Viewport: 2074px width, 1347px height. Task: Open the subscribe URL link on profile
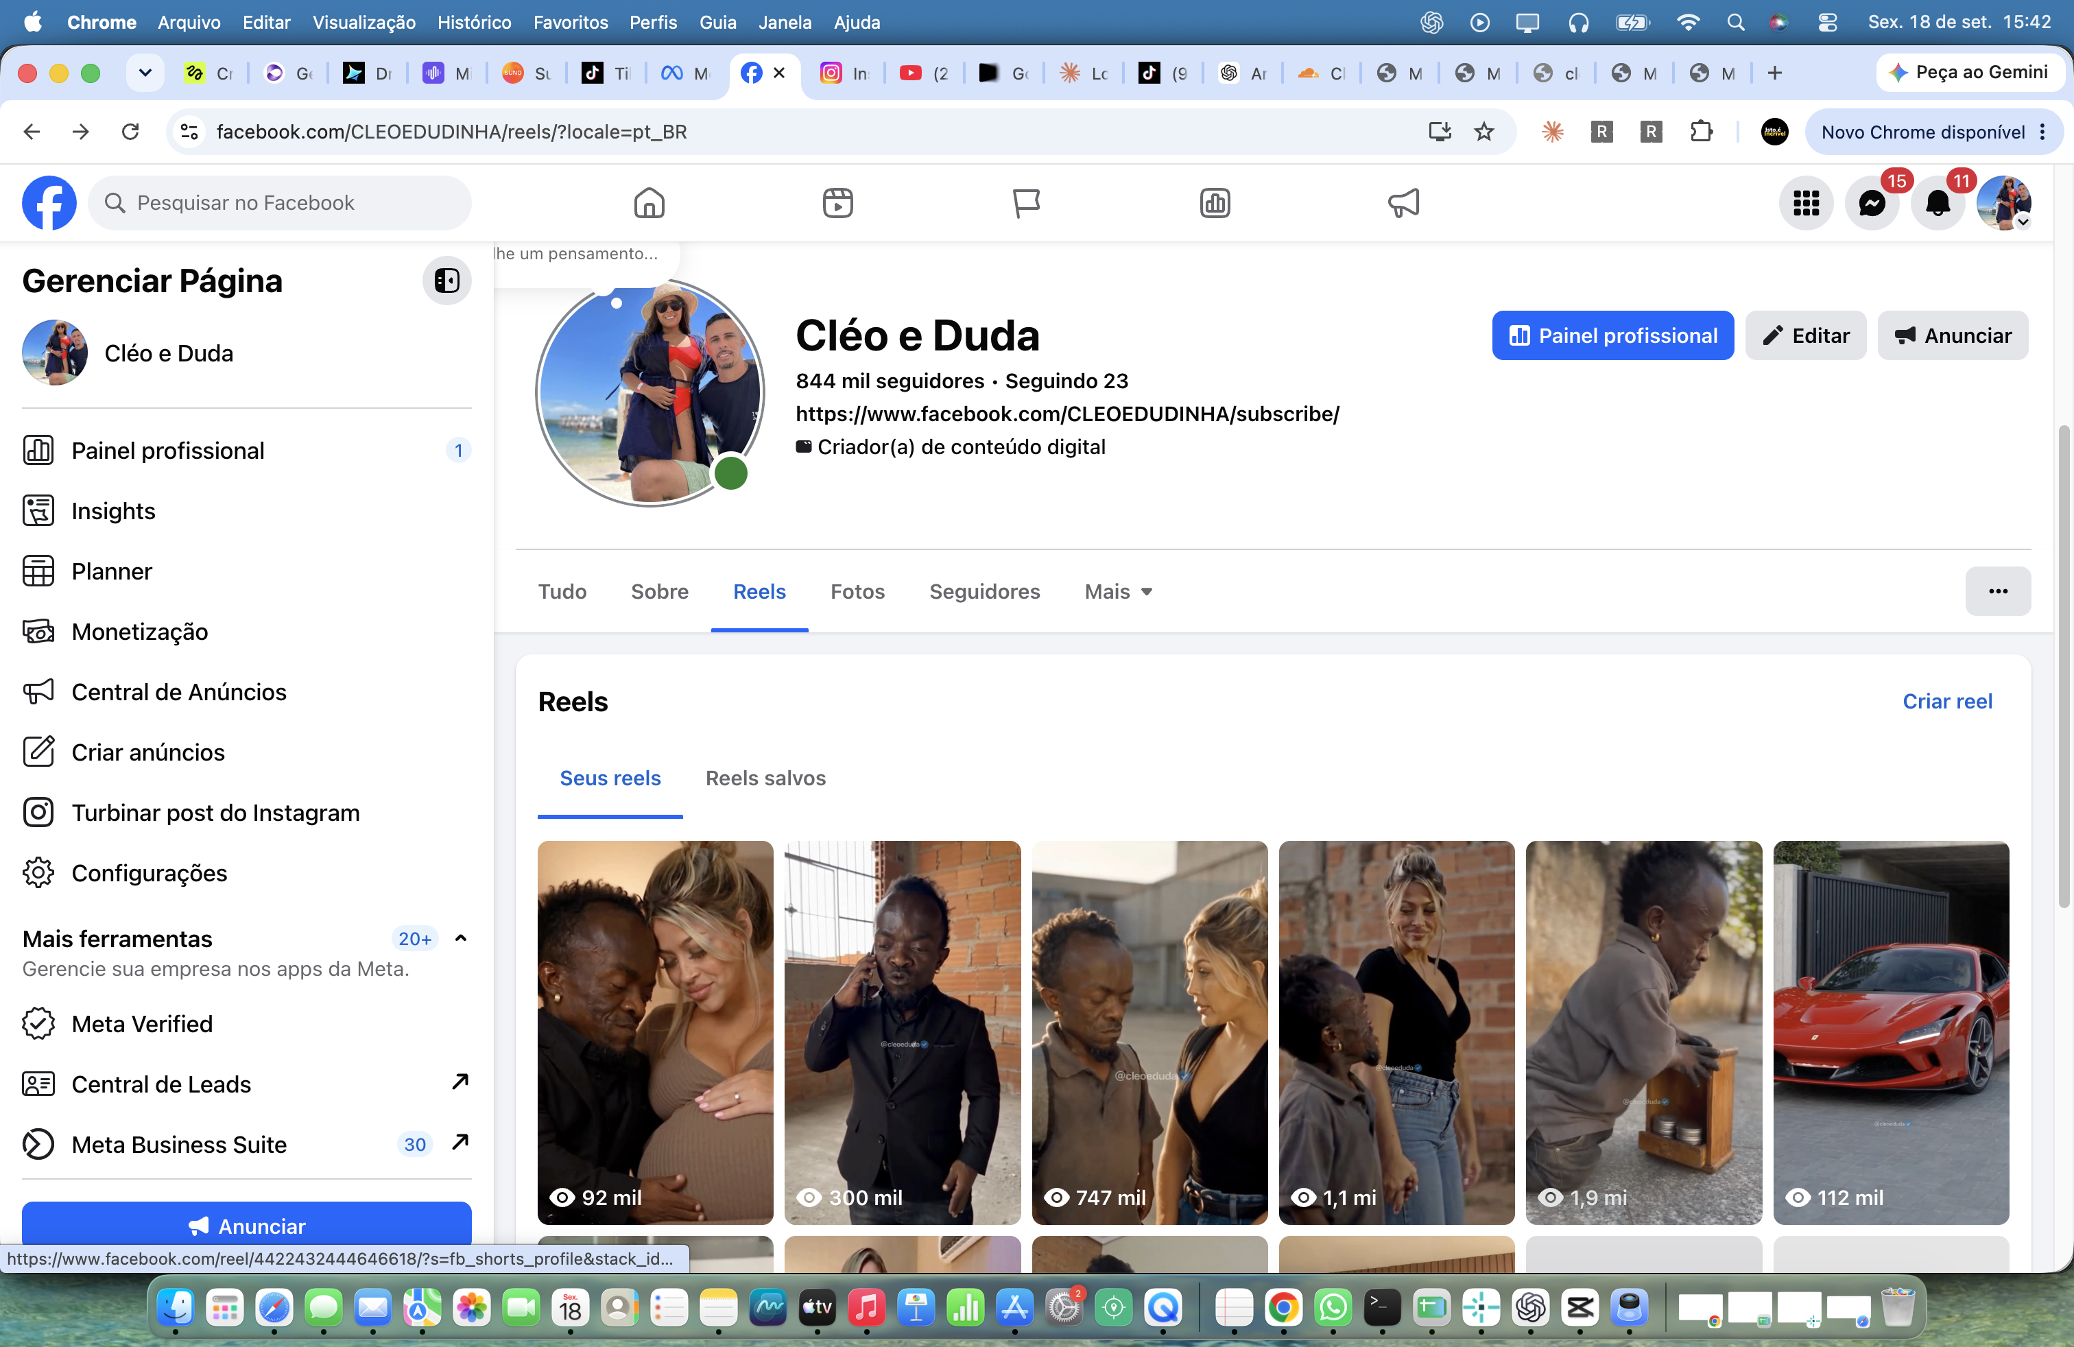click(x=1066, y=414)
